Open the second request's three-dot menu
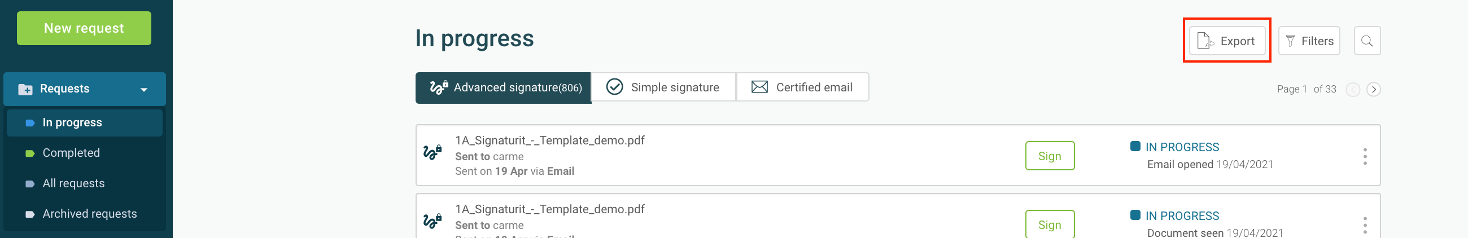Image resolution: width=1468 pixels, height=238 pixels. pos(1365,225)
